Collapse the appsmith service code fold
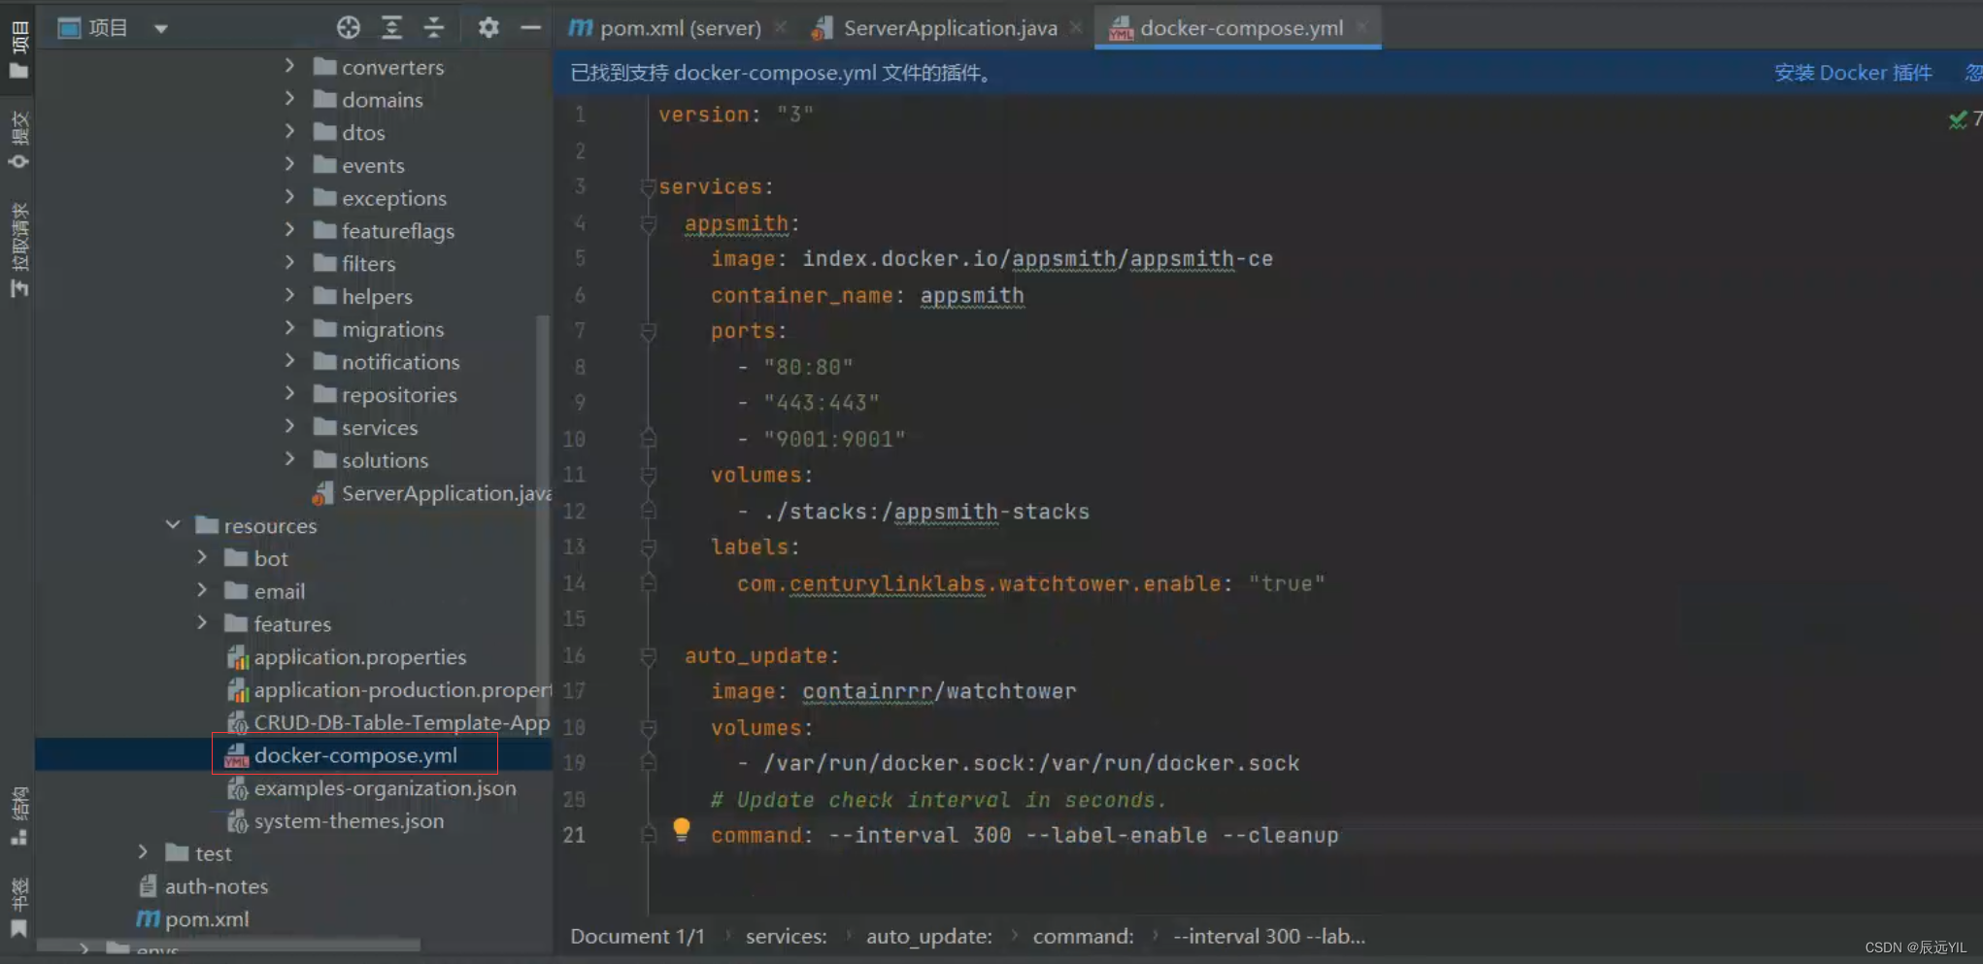This screenshot has width=1983, height=964. tap(648, 223)
